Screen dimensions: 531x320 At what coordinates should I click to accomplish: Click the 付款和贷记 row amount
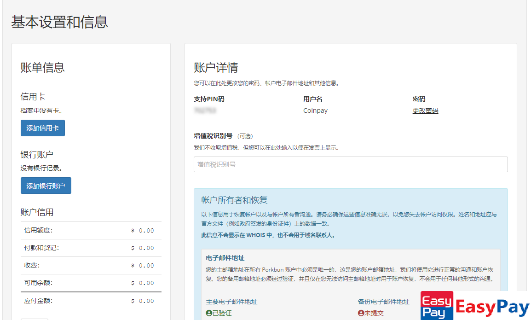(x=143, y=248)
